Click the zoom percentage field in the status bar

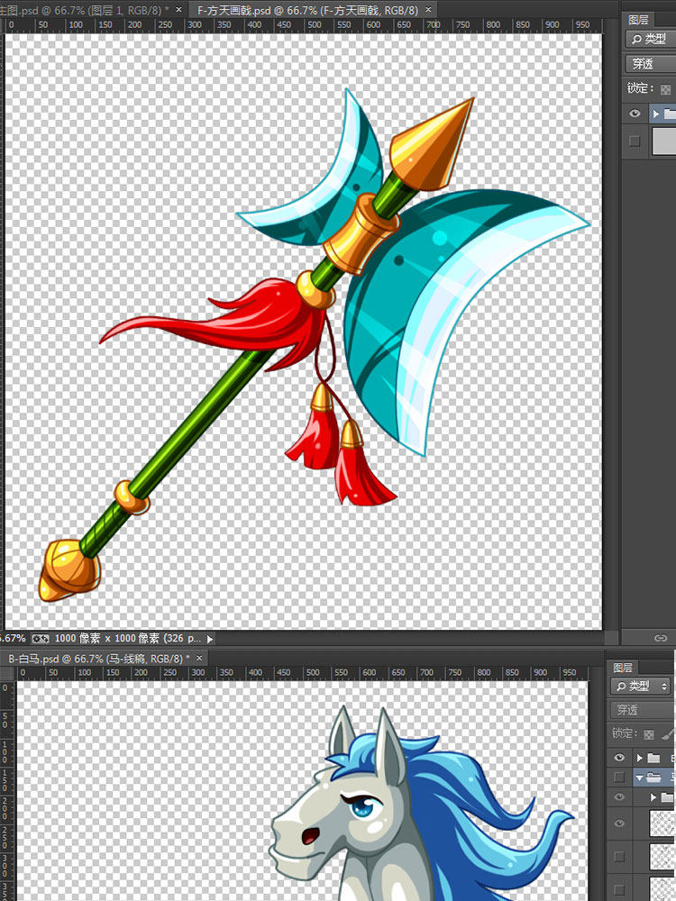point(14,639)
